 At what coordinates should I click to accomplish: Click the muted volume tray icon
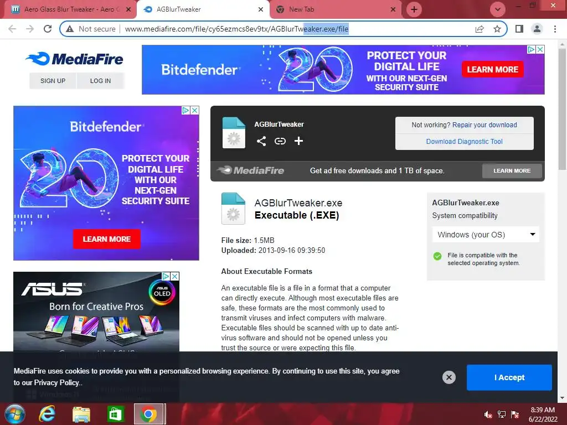pyautogui.click(x=488, y=414)
